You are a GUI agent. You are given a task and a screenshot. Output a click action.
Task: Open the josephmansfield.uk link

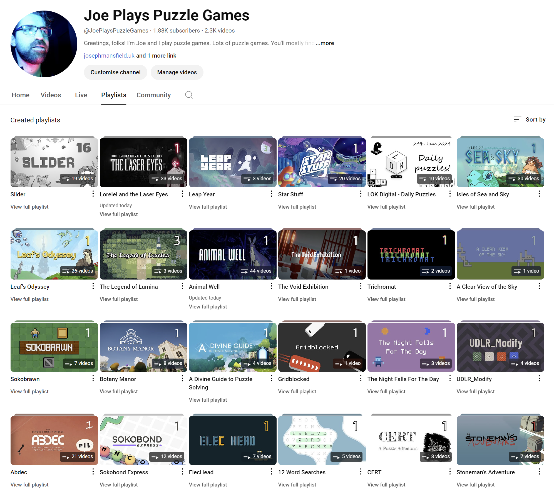[109, 56]
